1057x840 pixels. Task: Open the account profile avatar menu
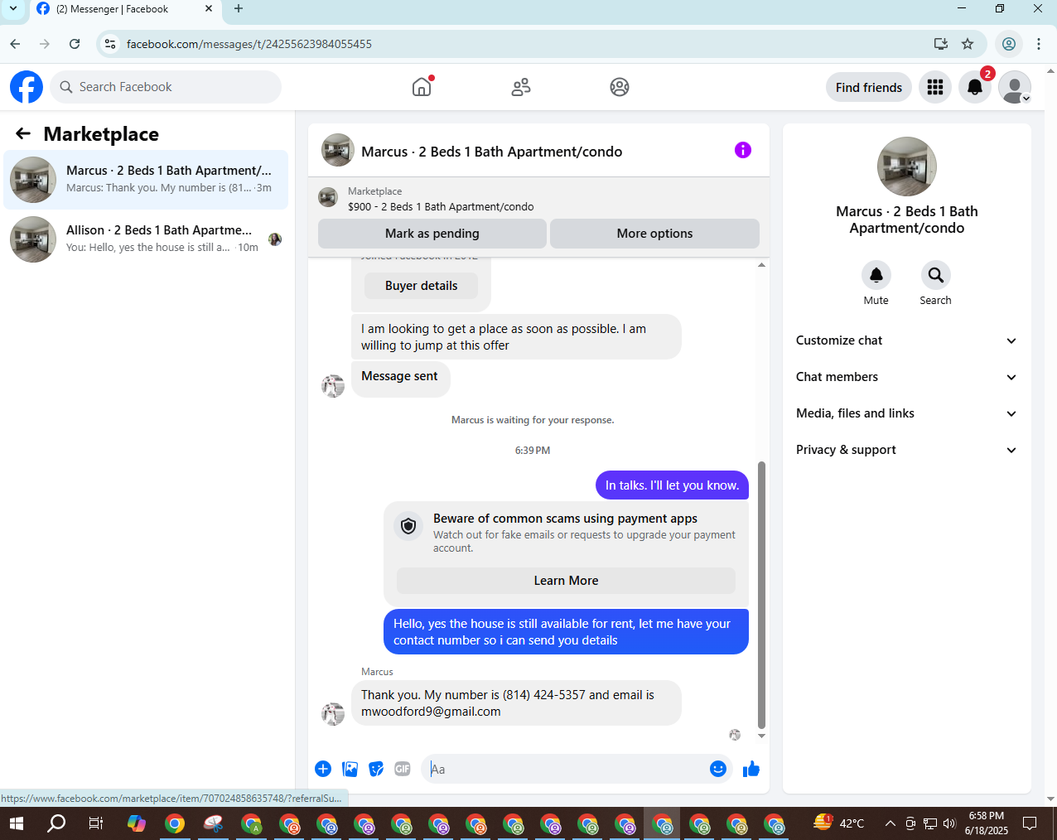click(x=1015, y=87)
